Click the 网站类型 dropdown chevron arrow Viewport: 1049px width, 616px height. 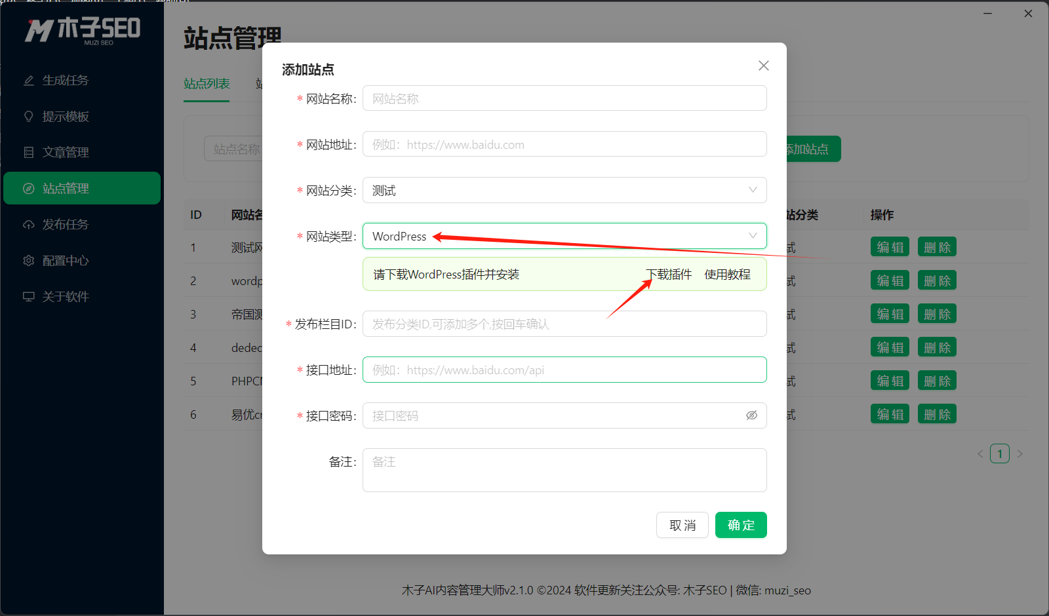[753, 236]
